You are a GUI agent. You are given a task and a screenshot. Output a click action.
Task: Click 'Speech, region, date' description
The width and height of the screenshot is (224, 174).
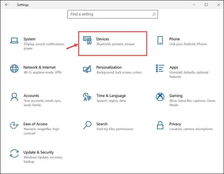(111, 101)
